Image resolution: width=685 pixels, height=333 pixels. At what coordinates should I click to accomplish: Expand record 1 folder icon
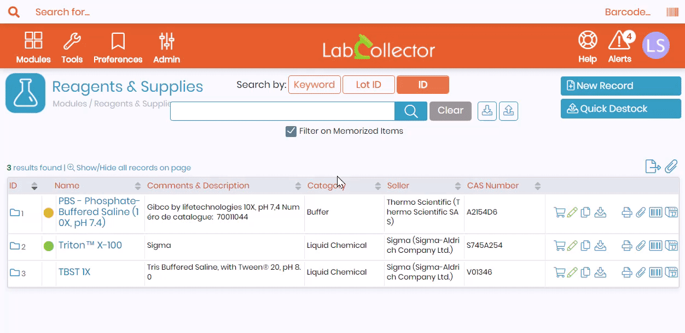click(x=15, y=212)
